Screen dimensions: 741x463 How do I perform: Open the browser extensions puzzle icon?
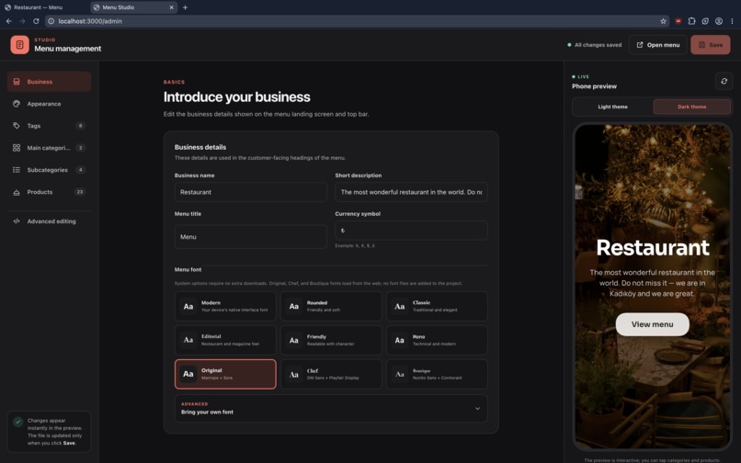tap(692, 21)
